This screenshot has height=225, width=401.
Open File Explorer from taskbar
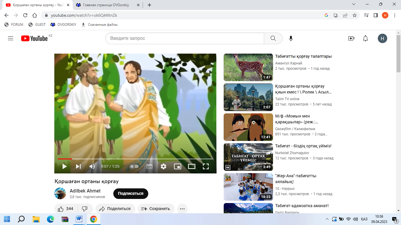coord(36,219)
